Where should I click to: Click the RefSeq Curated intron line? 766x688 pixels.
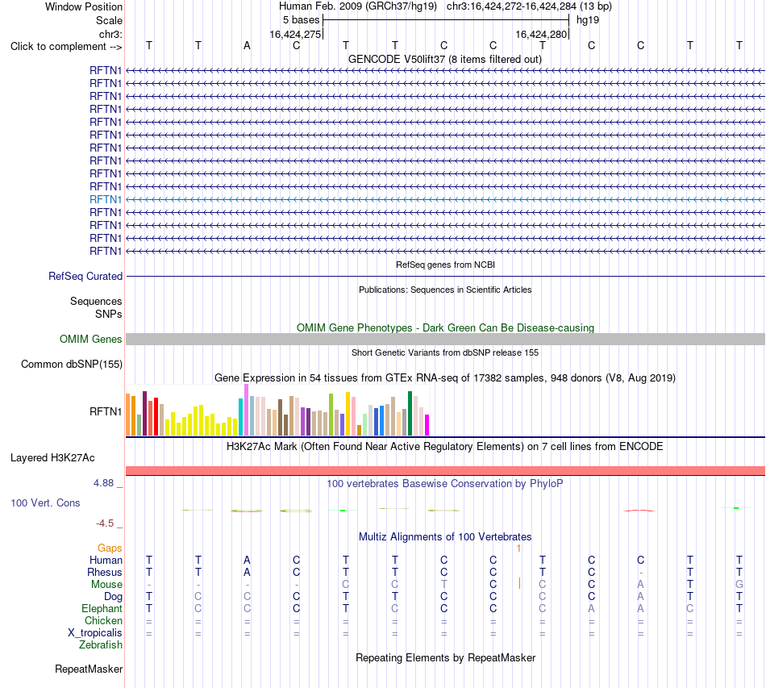coord(445,276)
